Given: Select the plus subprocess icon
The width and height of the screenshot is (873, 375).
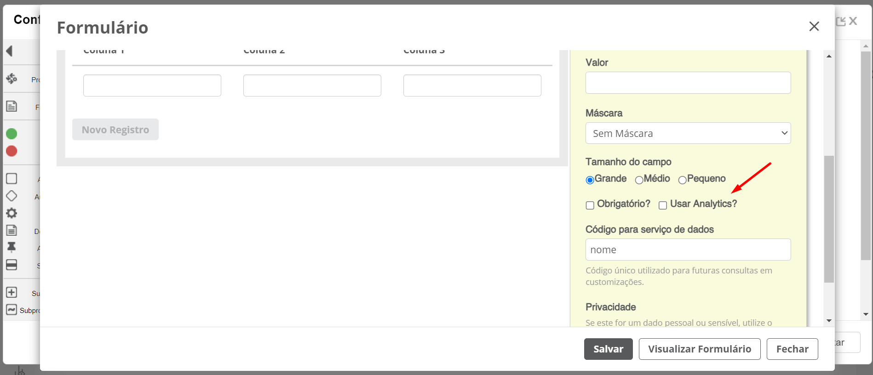Looking at the screenshot, I should [11, 292].
